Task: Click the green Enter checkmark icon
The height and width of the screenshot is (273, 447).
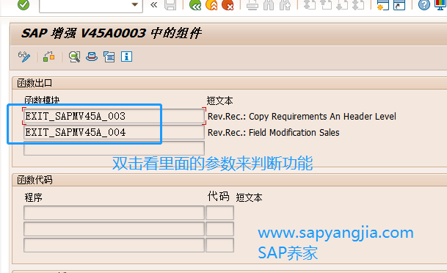Action: pos(23,4)
